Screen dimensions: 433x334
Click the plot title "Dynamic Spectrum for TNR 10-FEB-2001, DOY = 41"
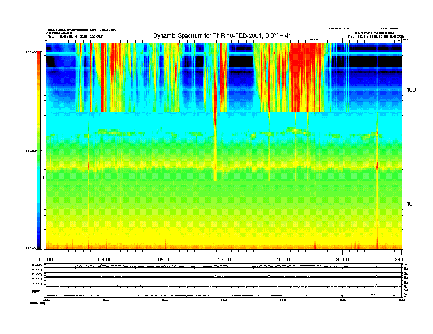pos(222,35)
